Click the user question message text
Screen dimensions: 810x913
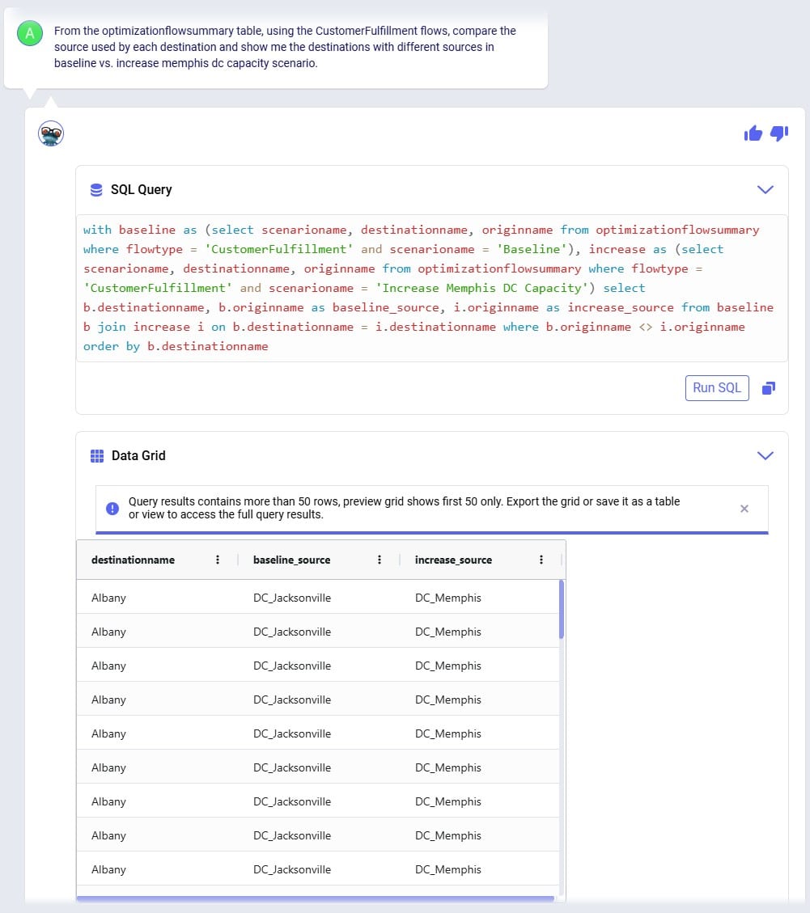[x=285, y=47]
